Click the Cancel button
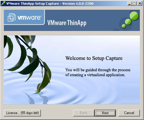 (x=129, y=113)
